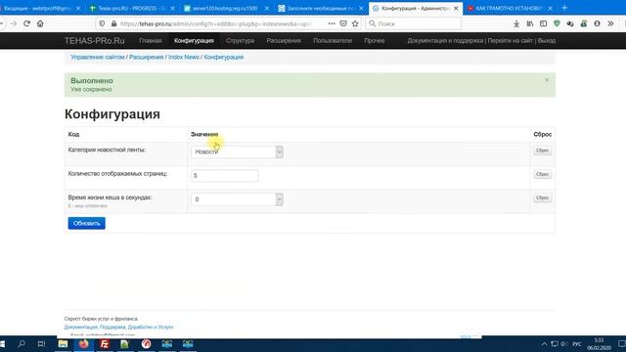The image size is (626, 352).
Task: Click the address bar URL field
Action: coord(215,23)
